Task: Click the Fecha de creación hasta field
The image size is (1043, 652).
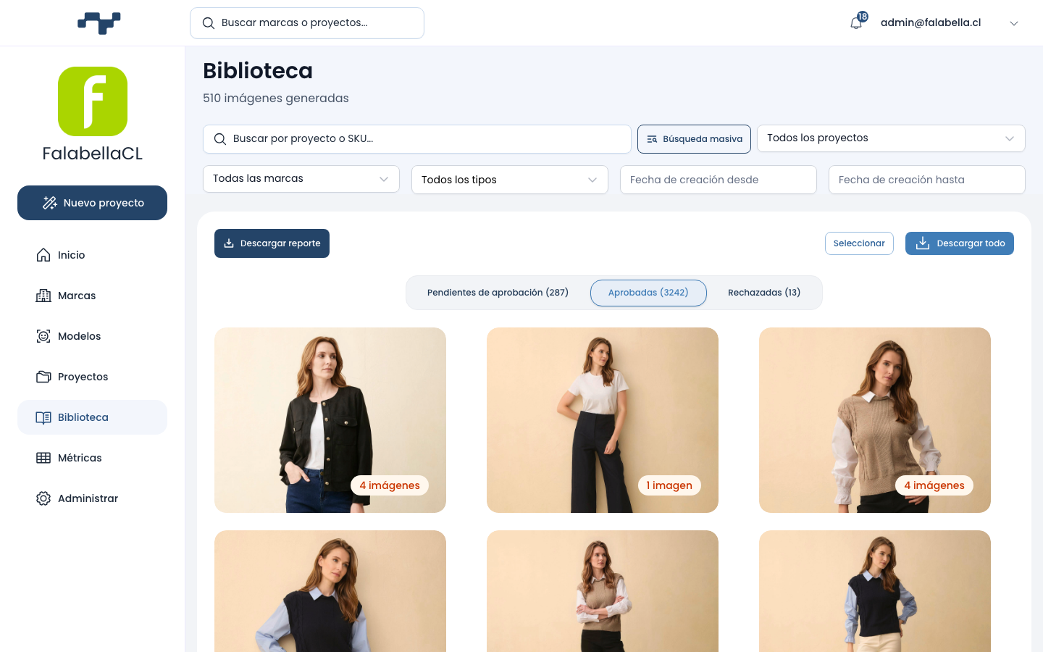Action: [x=927, y=180]
